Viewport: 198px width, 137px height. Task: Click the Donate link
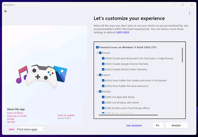(x=10, y=119)
